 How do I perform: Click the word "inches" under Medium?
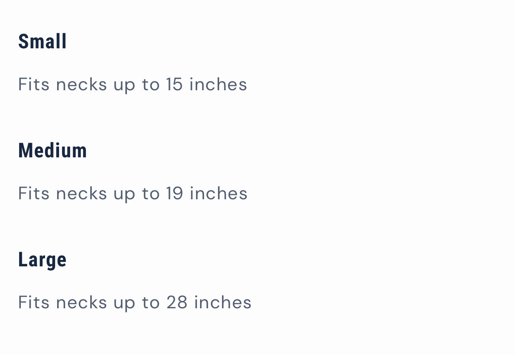[x=218, y=194]
